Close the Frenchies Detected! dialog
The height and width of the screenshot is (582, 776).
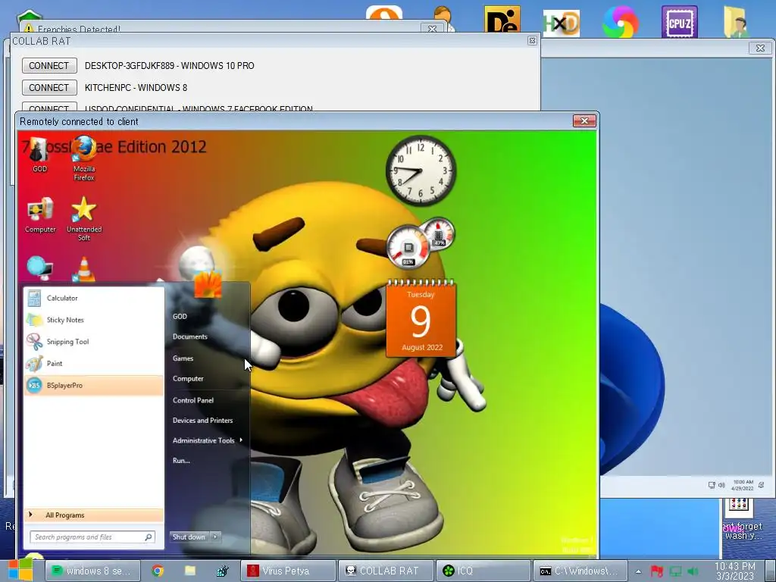click(432, 29)
